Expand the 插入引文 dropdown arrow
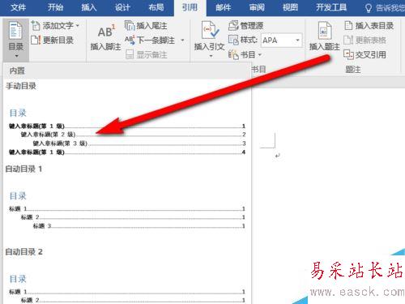 pos(211,56)
